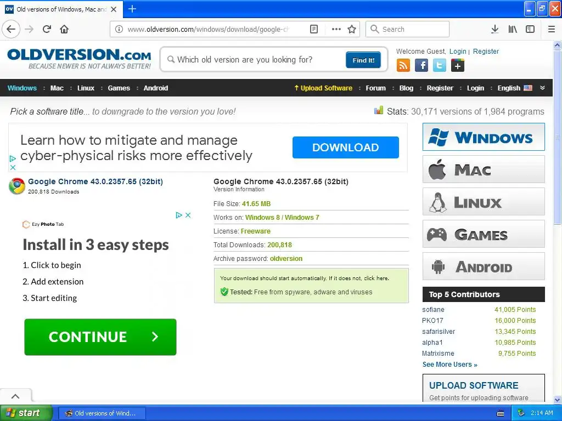
Task: Open the Android menu item
Action: 155,88
